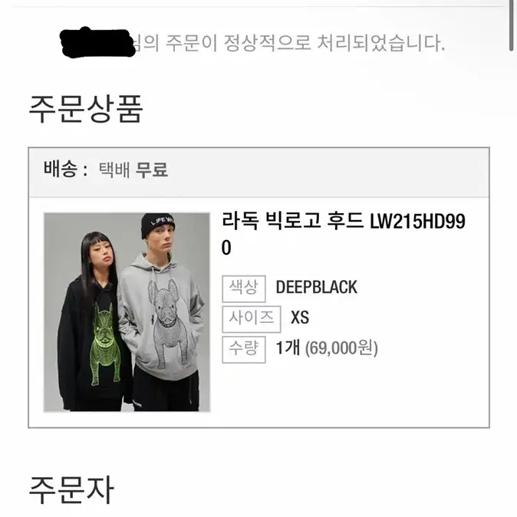517x517 pixels.
Task: Click product title 라독 빅로고 후드 LW215HD990
Action: point(343,234)
